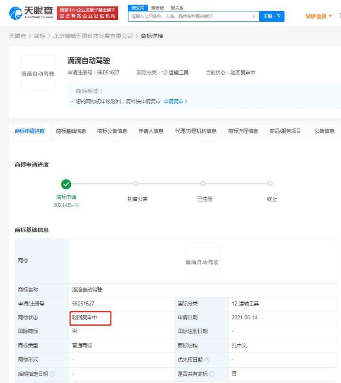Click the 商标详情 breadcrumb text
The height and width of the screenshot is (383, 341).
click(x=152, y=36)
